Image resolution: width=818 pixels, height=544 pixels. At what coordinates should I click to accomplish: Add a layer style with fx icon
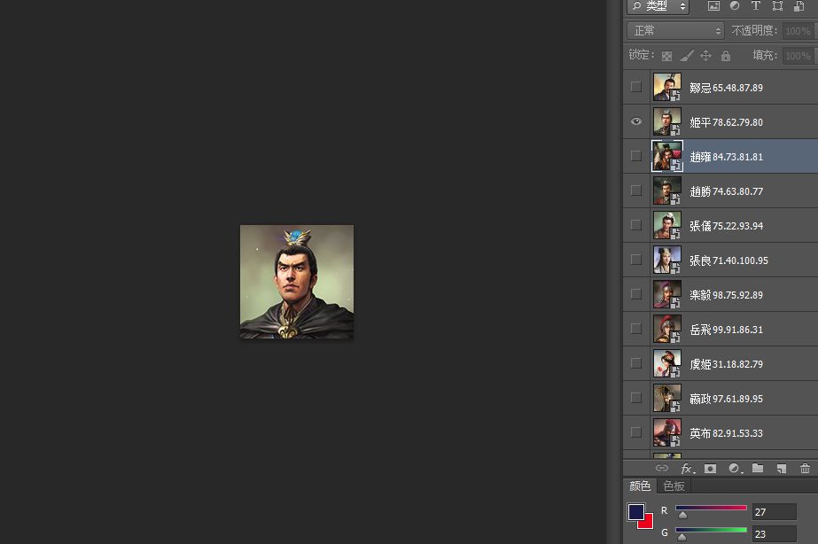coord(688,469)
